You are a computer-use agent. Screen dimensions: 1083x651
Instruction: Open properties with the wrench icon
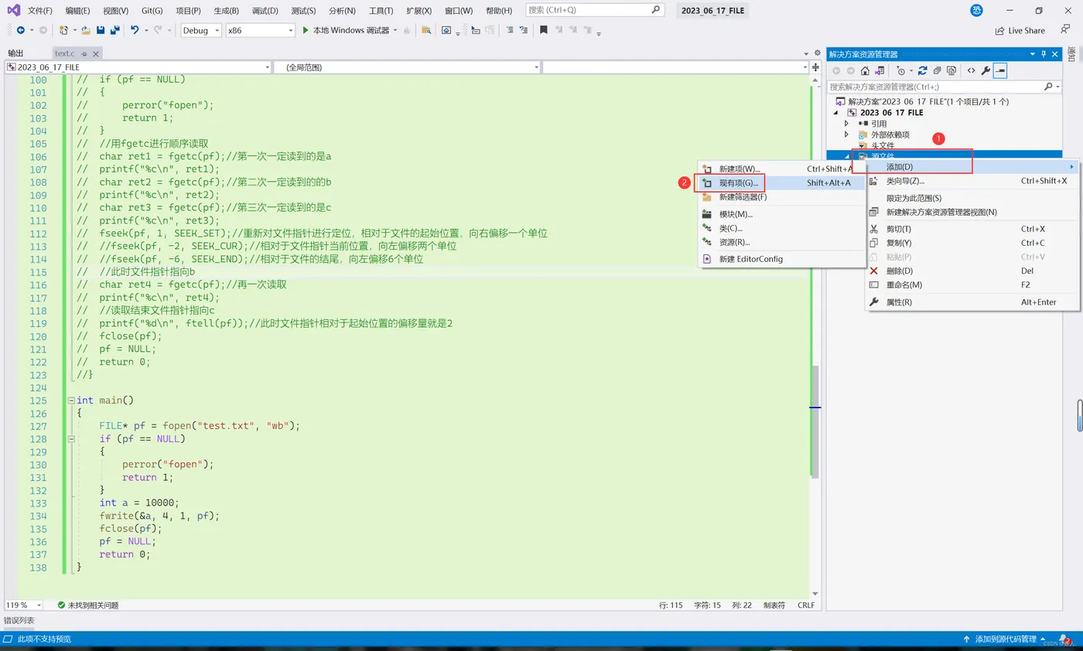(986, 70)
